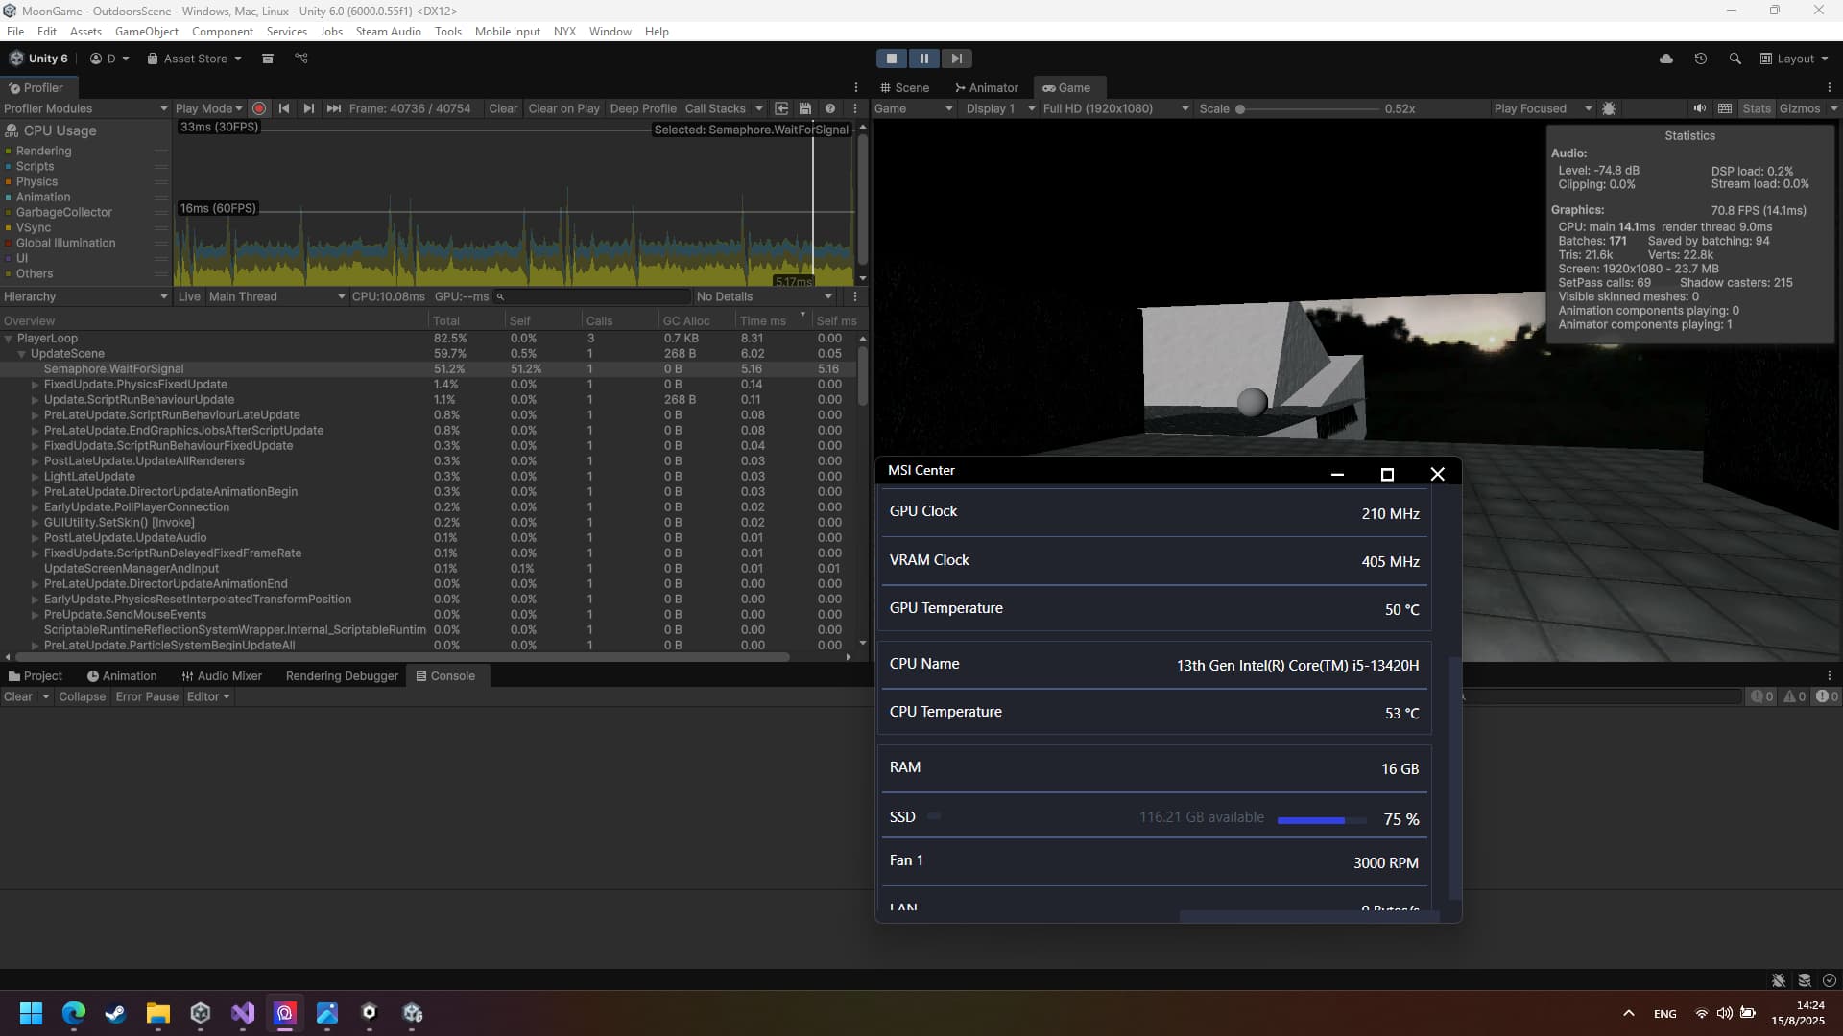The width and height of the screenshot is (1843, 1036).
Task: Enable Clear on Play in the Profiler
Action: point(564,108)
